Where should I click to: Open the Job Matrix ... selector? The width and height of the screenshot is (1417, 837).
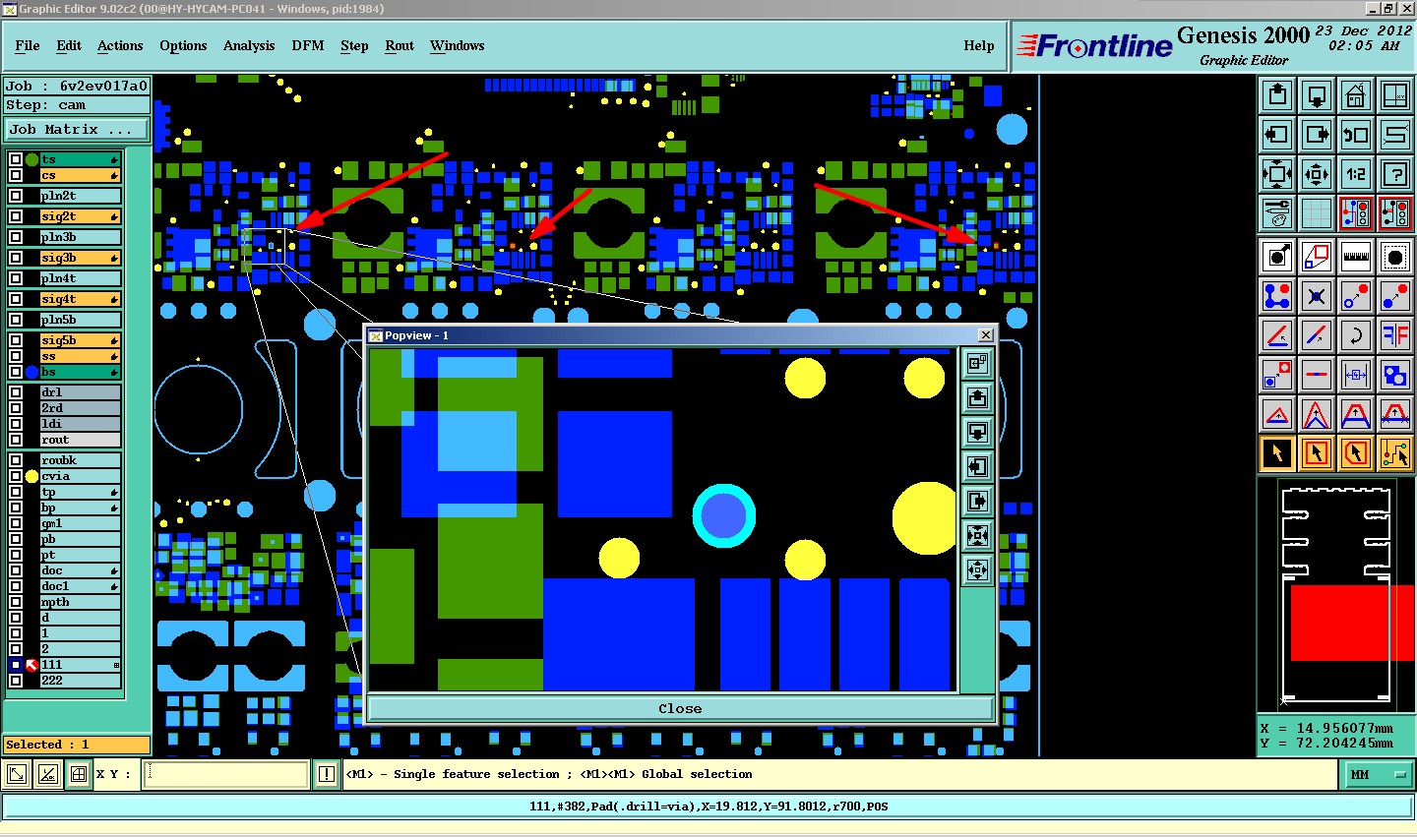77,129
